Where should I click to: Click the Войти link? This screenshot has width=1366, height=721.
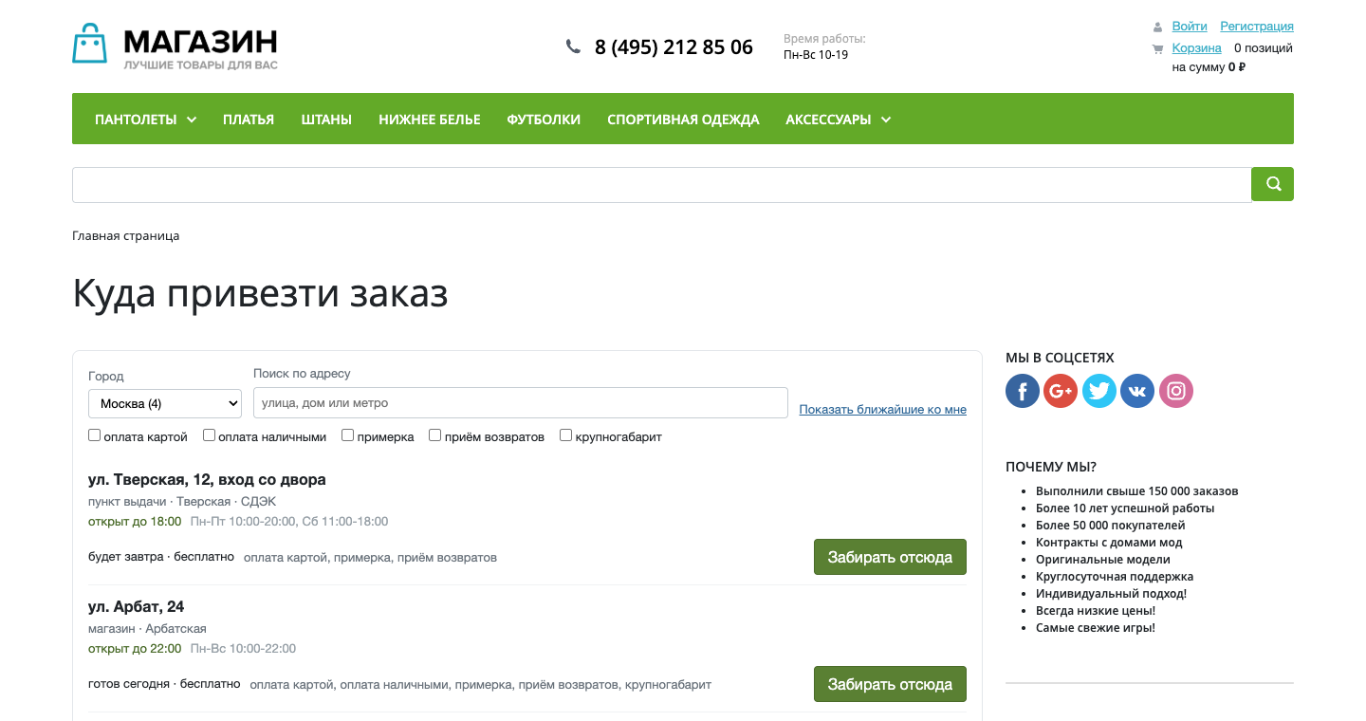[x=1190, y=27]
